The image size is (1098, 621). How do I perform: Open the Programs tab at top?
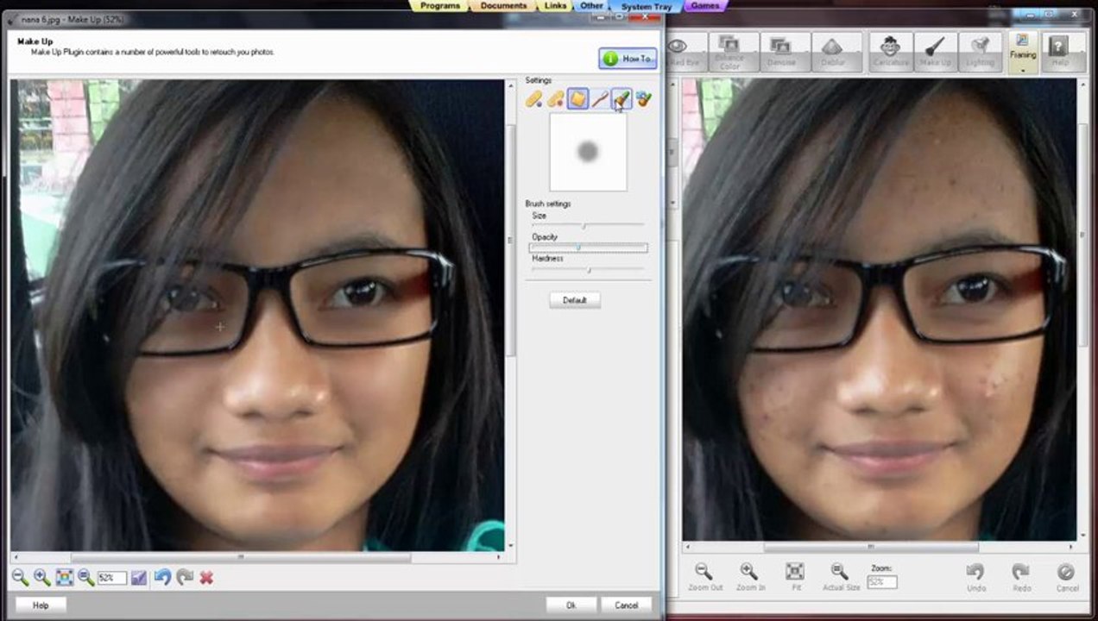[x=439, y=6]
